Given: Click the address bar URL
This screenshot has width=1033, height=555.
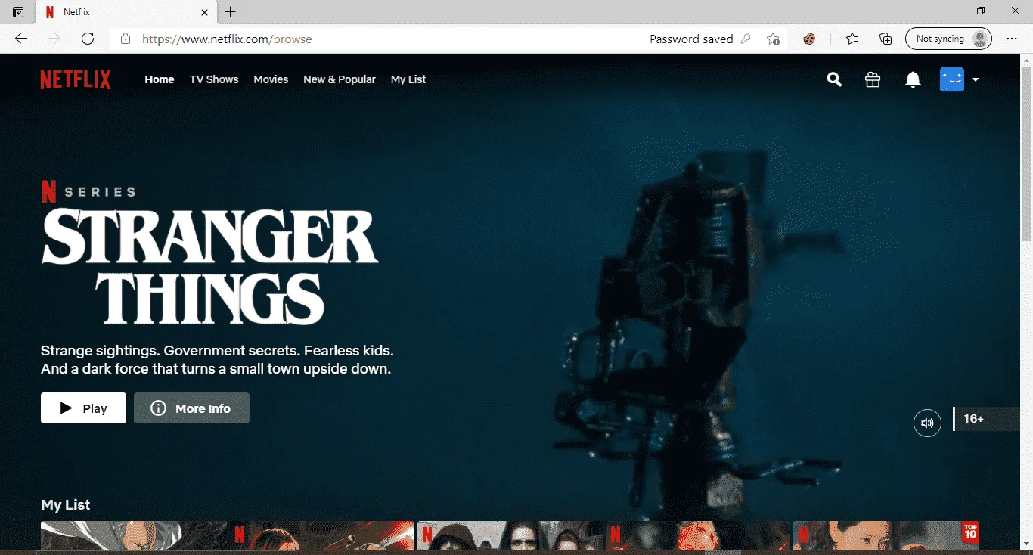Looking at the screenshot, I should pyautogui.click(x=227, y=39).
